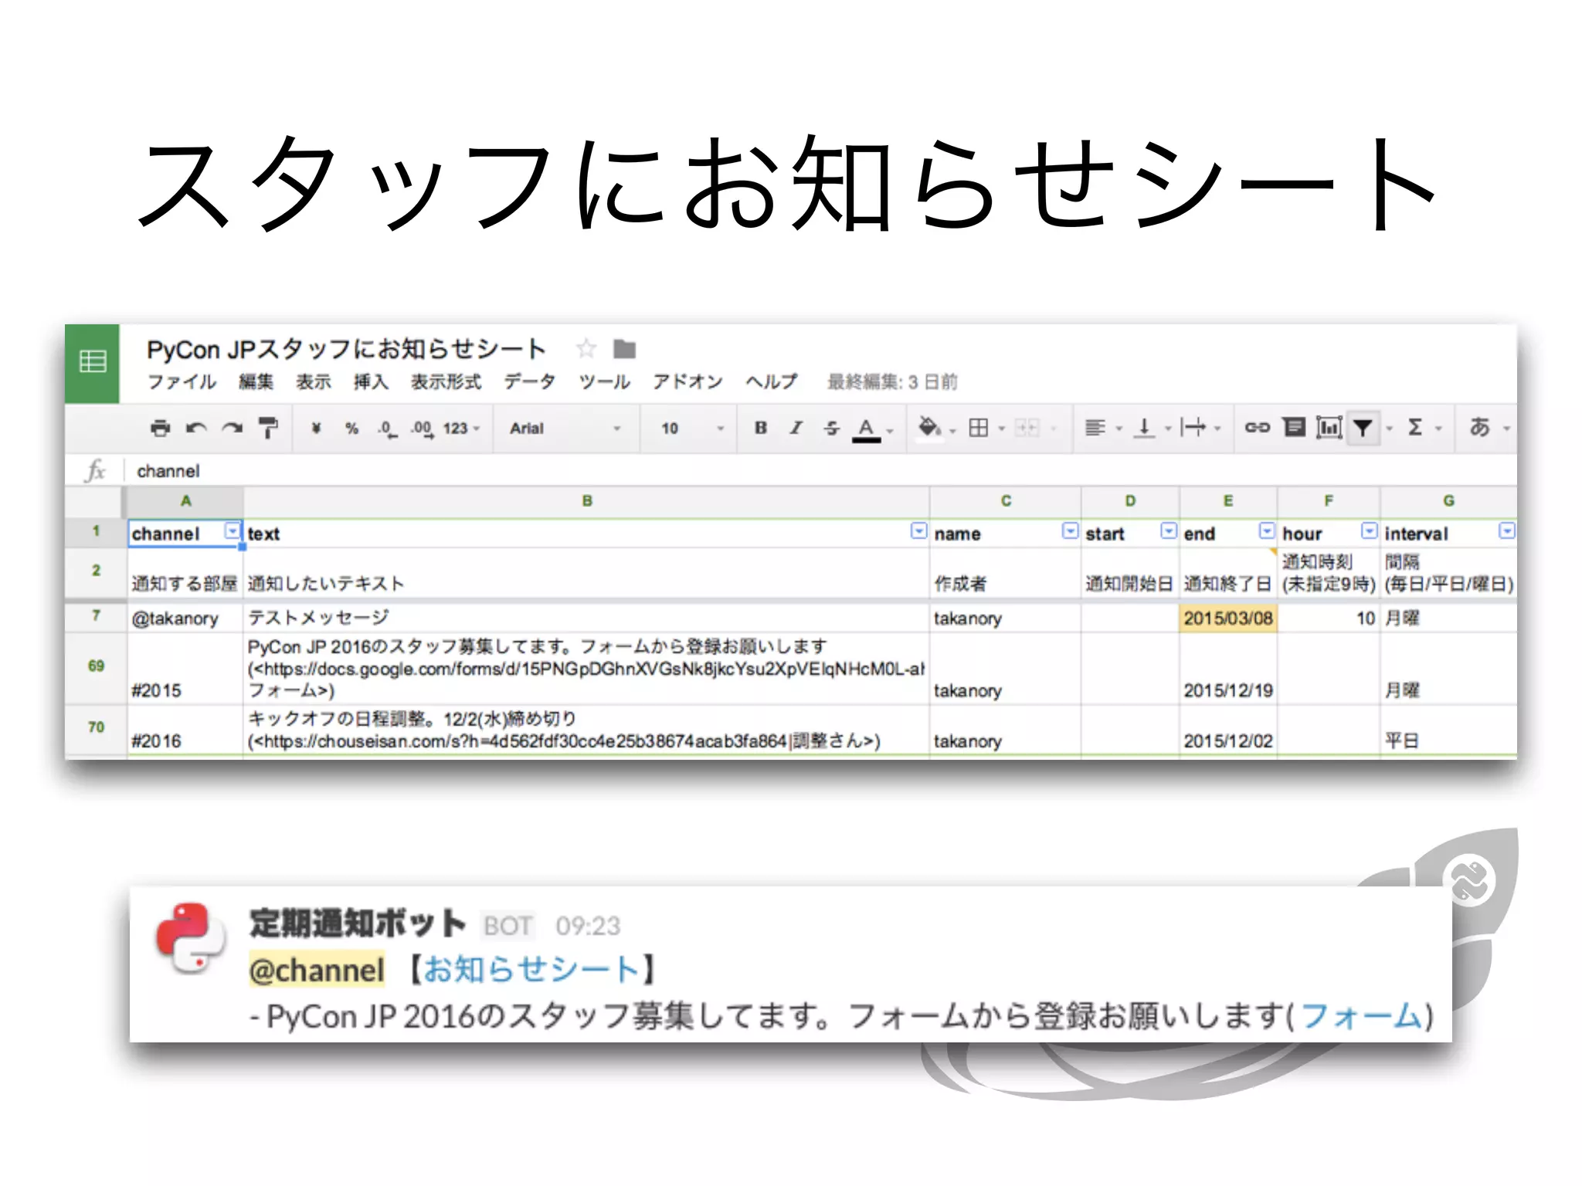Click the spreadsheet title text

click(346, 349)
